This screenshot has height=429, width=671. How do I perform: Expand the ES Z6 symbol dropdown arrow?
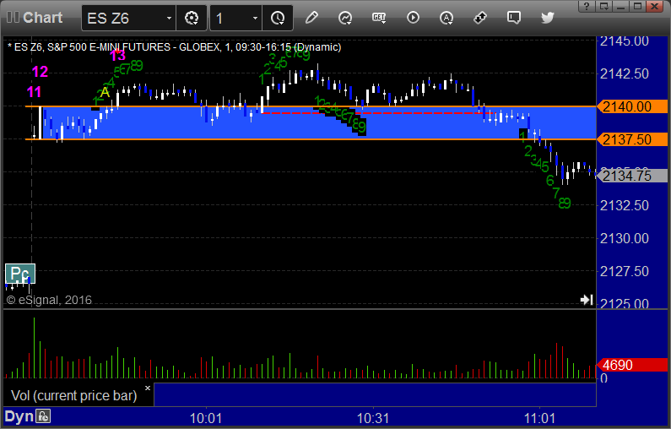(x=169, y=18)
